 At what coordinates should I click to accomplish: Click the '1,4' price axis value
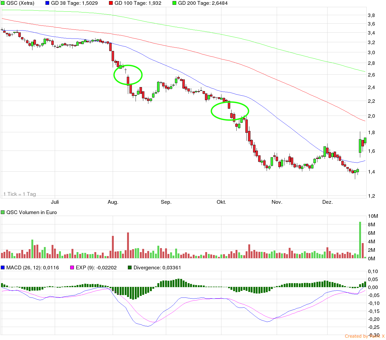(x=371, y=172)
